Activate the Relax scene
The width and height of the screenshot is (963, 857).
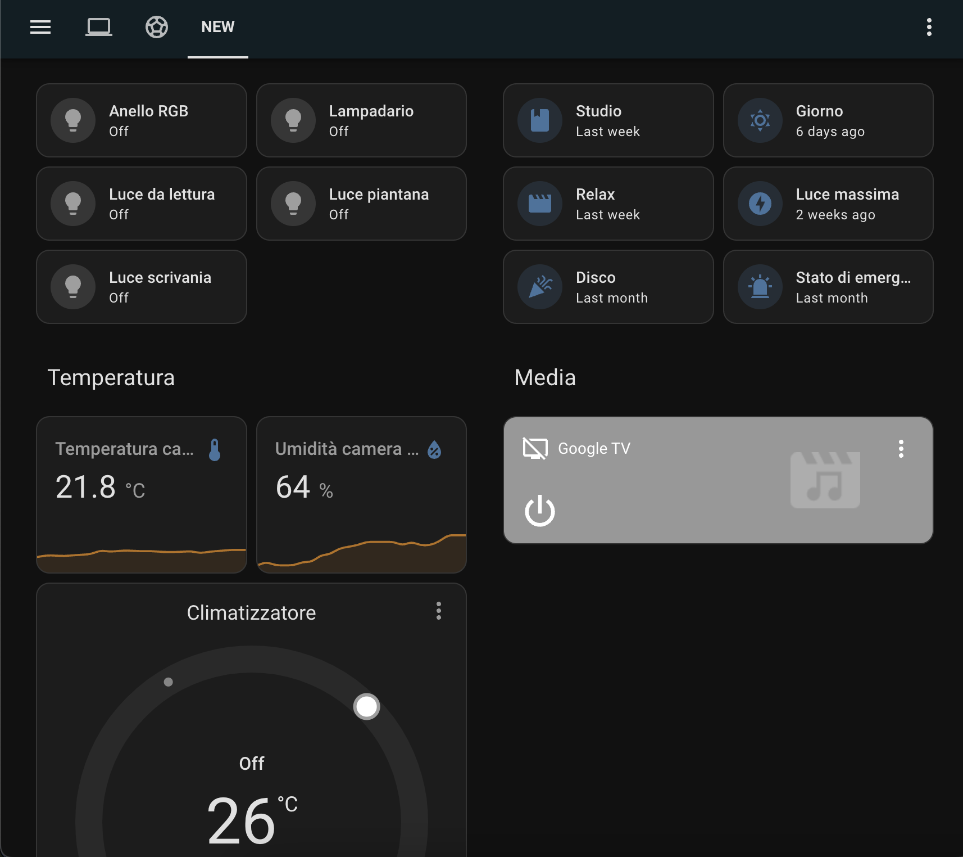point(608,203)
